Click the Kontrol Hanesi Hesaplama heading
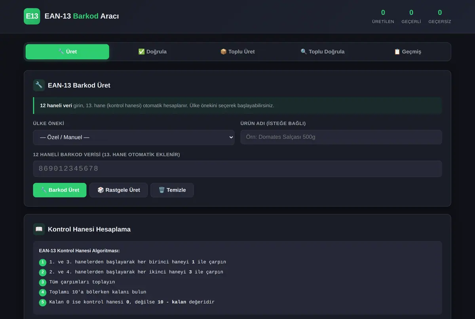Viewport: 475px width, 319px height. click(89, 229)
